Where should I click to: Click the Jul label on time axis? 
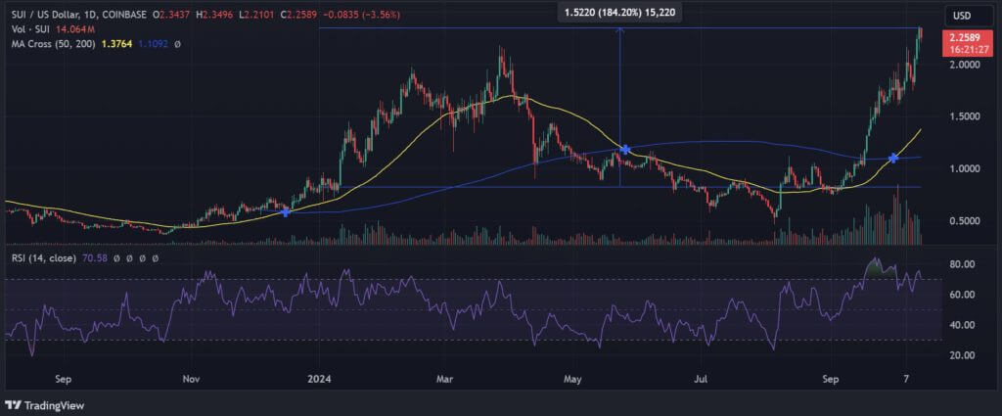(701, 379)
